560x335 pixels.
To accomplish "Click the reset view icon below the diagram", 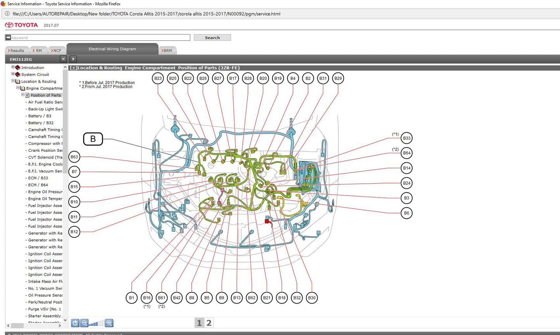I will [x=75, y=323].
